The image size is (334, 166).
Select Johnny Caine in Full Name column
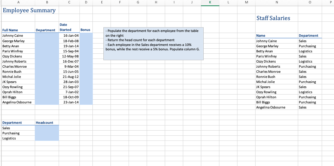point(18,36)
